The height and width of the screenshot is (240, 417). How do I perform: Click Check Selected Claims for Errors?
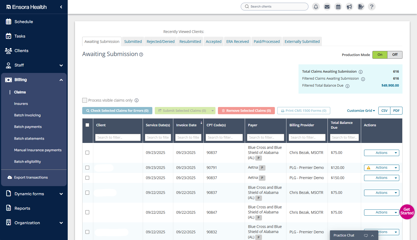(x=117, y=110)
